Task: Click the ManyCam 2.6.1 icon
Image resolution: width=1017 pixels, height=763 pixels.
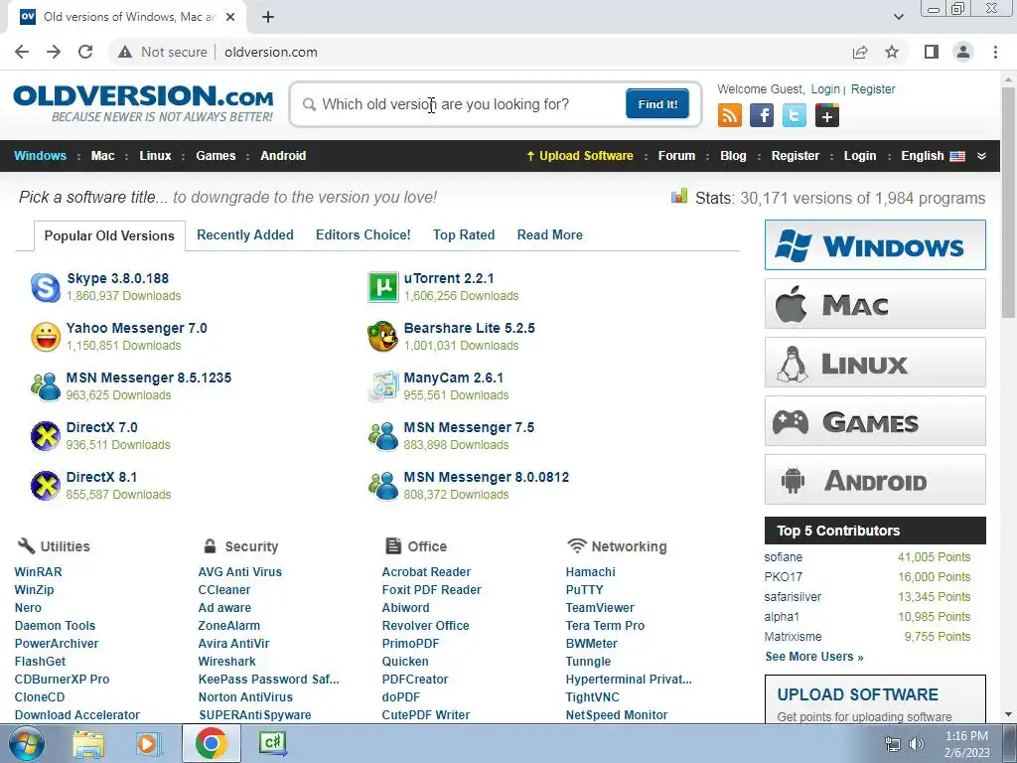Action: pos(382,386)
